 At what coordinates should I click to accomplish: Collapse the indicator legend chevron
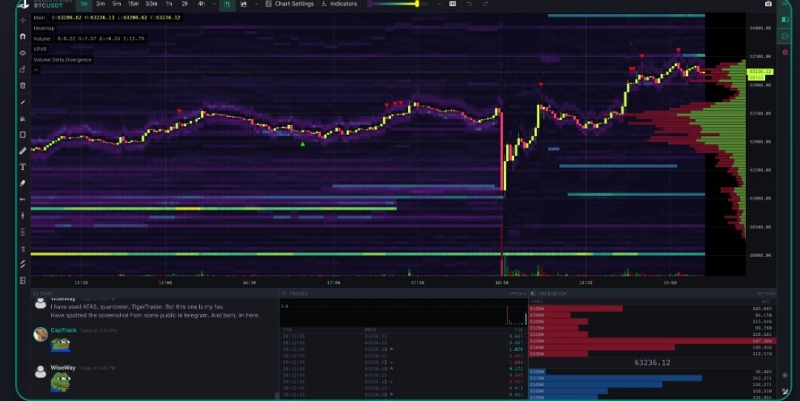(36, 70)
